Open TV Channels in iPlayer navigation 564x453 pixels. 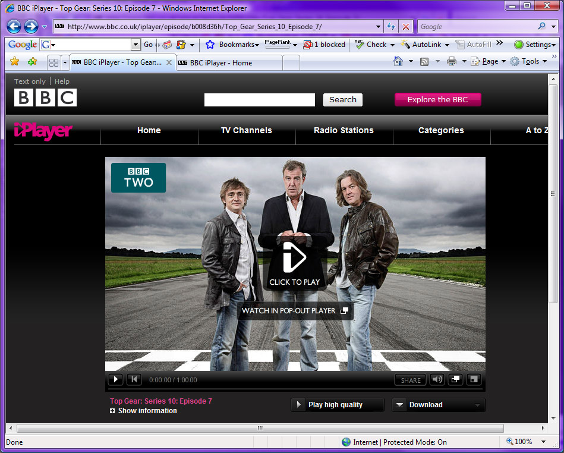point(247,130)
